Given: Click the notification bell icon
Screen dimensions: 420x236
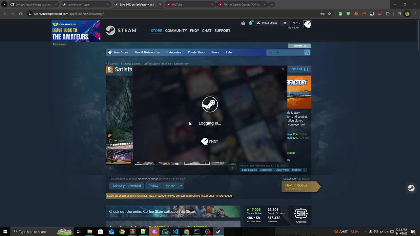Looking at the screenshot, I should click(x=250, y=23).
